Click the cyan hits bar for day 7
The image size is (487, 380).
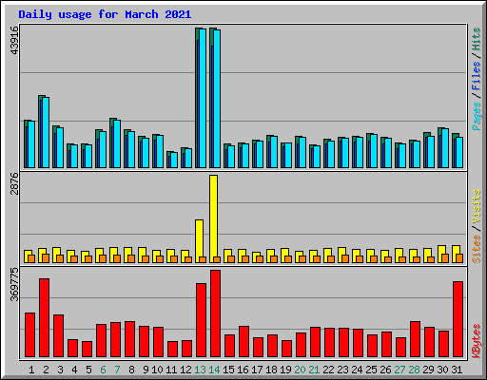coord(117,143)
